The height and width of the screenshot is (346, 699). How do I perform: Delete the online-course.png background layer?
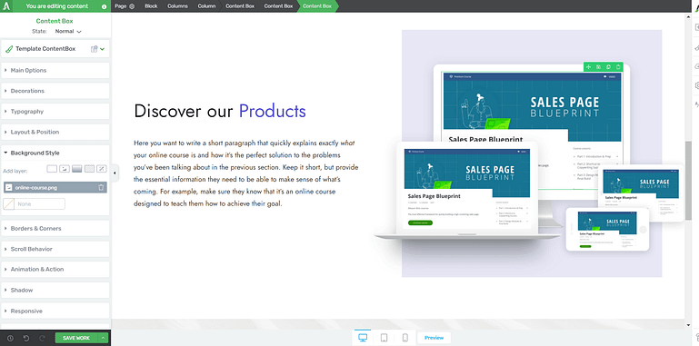[101, 187]
